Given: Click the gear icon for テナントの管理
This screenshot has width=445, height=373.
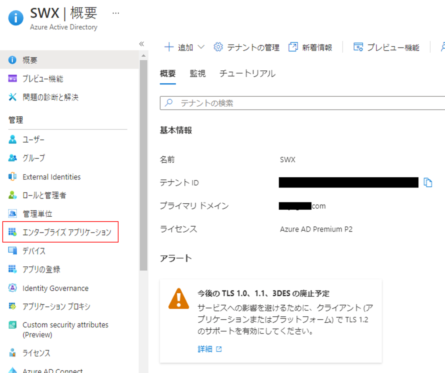Looking at the screenshot, I should (x=218, y=47).
